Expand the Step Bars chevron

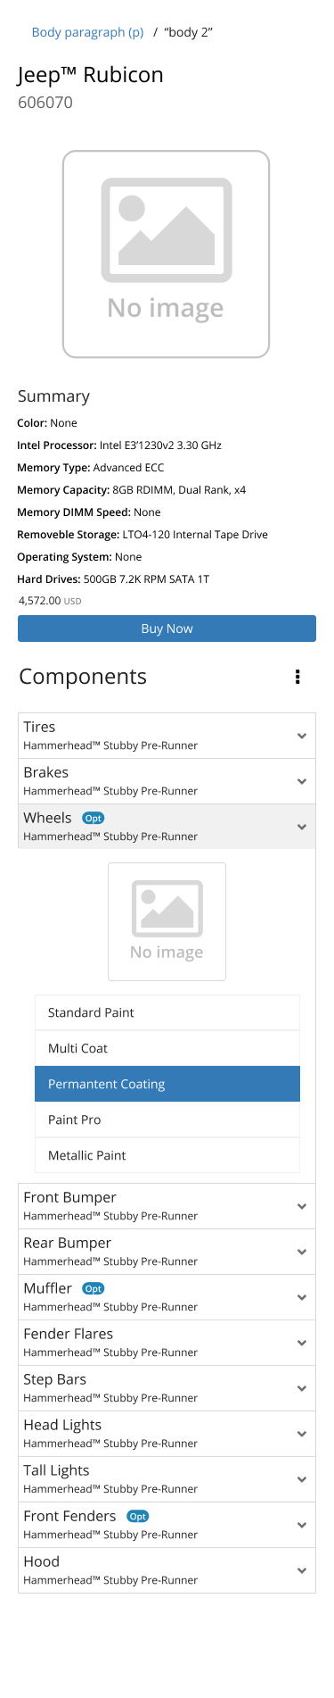coord(301,1388)
